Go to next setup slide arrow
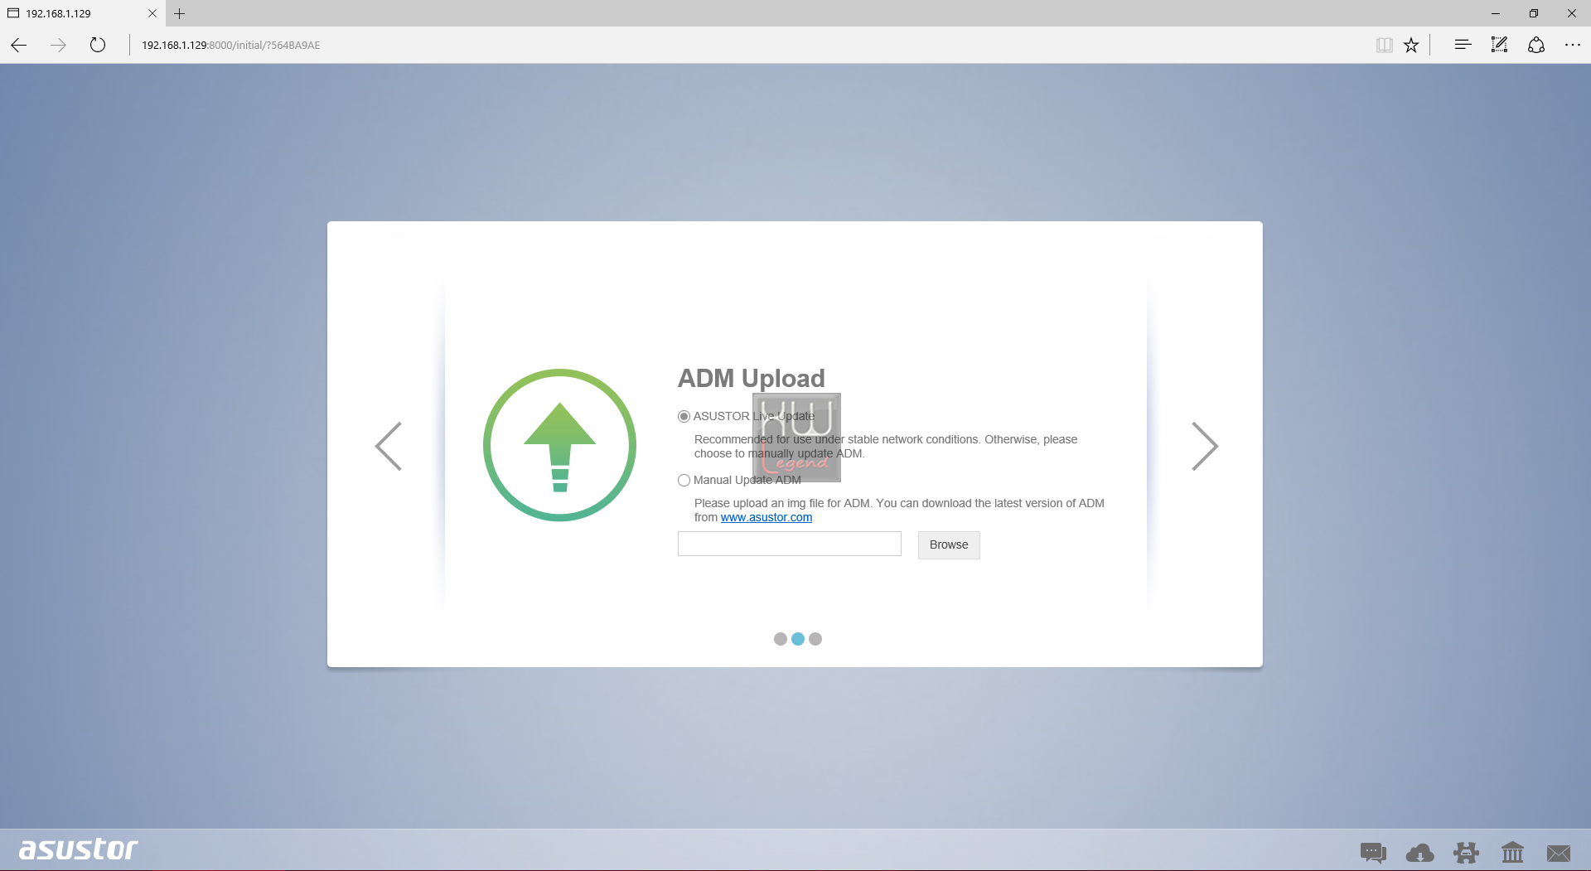Viewport: 1591px width, 871px height. pyautogui.click(x=1205, y=446)
